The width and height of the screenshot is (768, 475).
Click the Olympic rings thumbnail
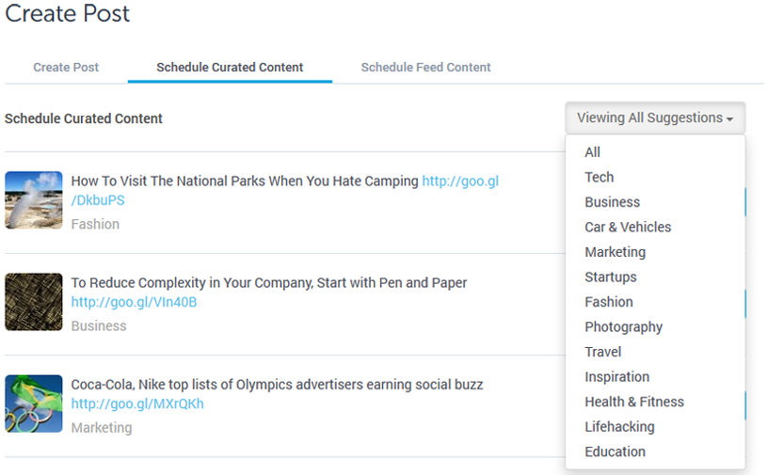(34, 404)
